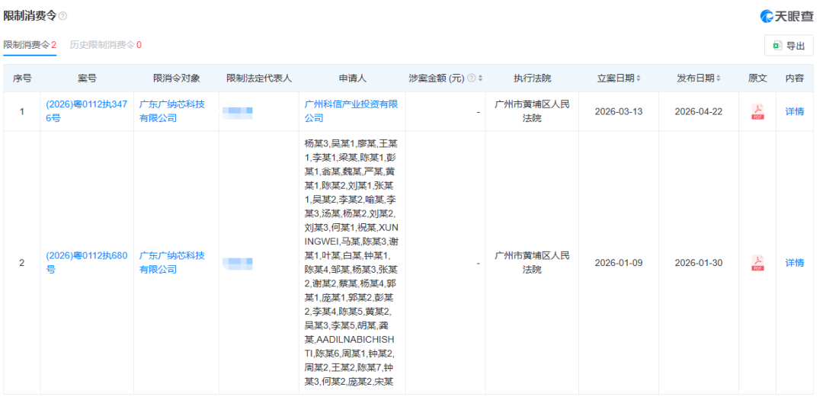Open case number (2026)粤0112执3476号

coord(87,111)
